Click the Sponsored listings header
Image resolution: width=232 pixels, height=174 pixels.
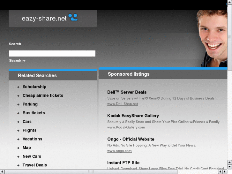tap(129, 74)
